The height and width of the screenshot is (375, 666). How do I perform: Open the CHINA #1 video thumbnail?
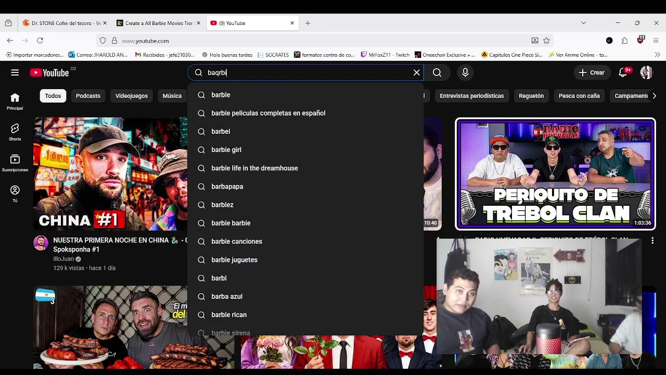(x=110, y=173)
